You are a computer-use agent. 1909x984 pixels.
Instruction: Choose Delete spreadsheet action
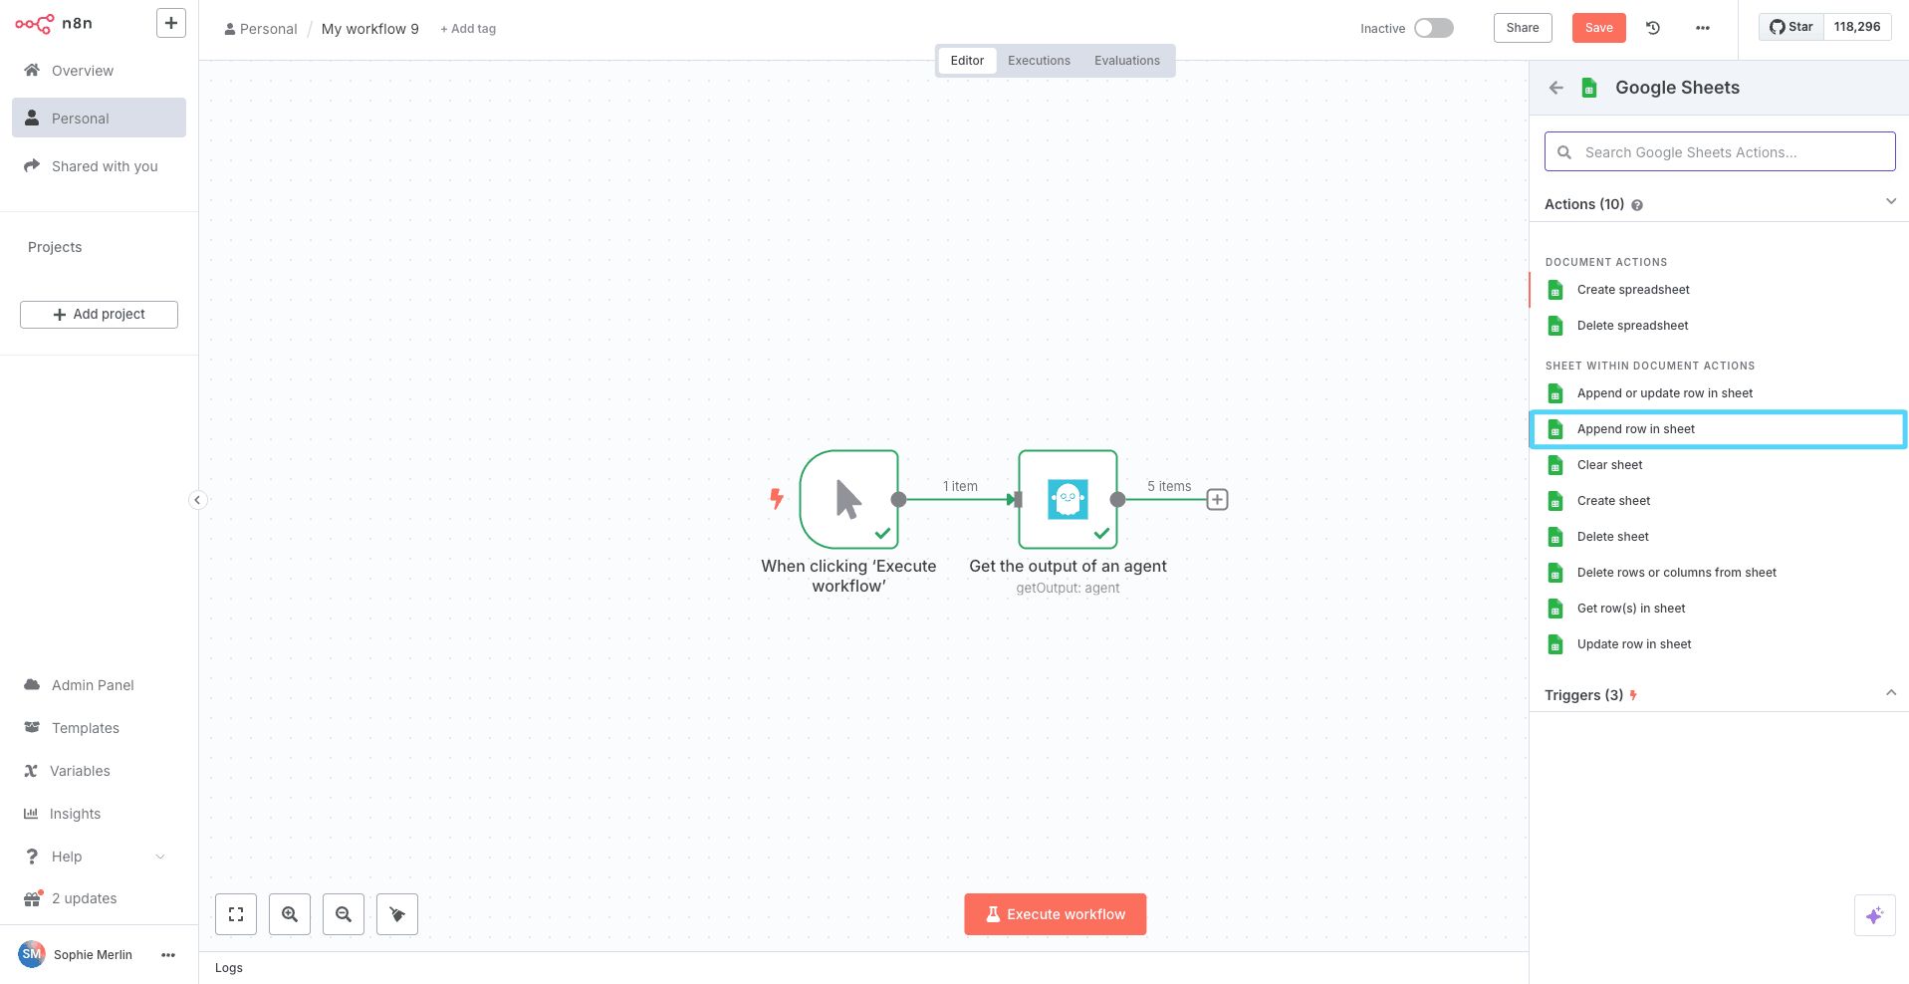click(1719, 326)
